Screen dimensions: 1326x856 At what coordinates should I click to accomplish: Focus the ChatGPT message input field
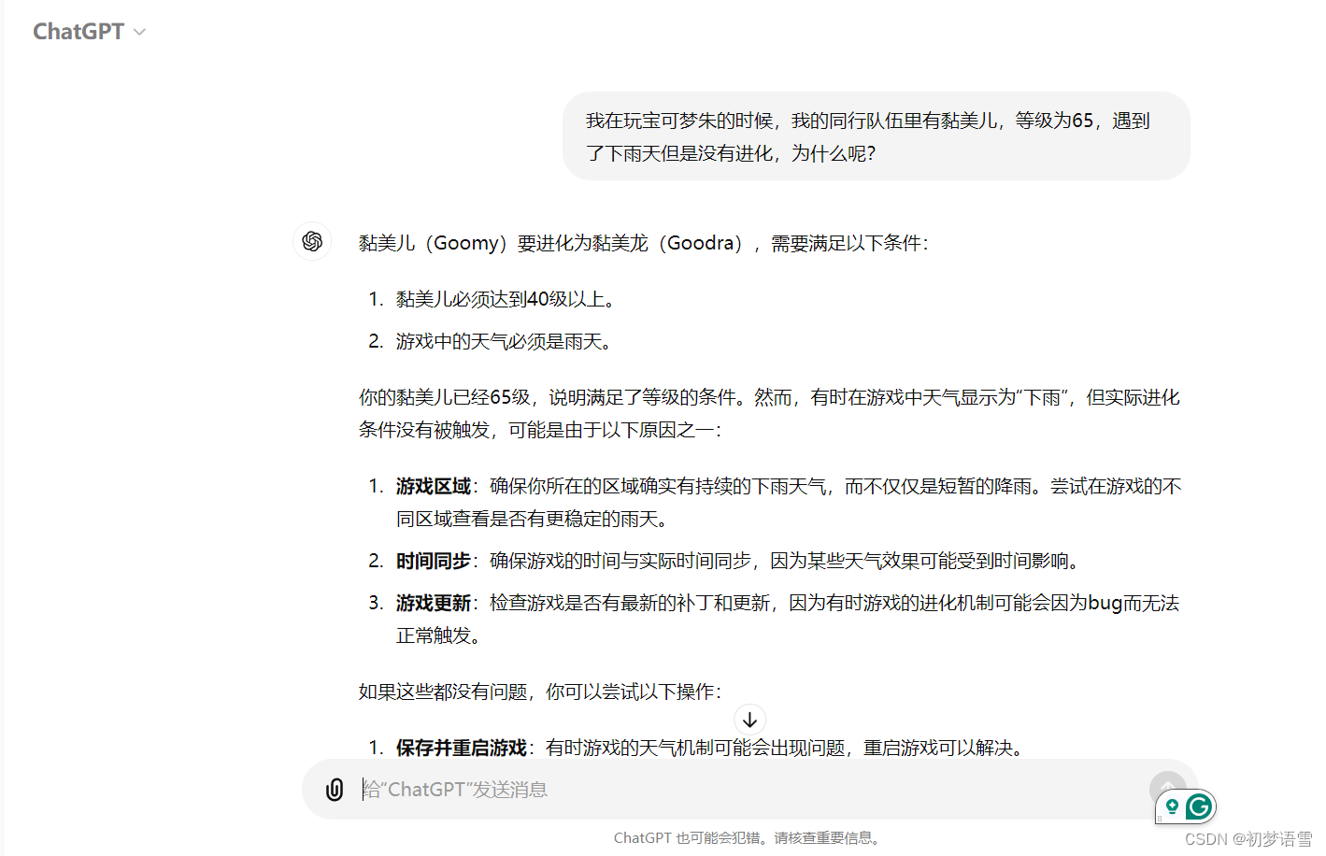point(748,790)
